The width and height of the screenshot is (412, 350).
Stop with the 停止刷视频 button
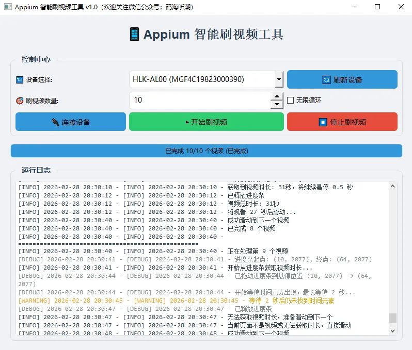click(342, 122)
